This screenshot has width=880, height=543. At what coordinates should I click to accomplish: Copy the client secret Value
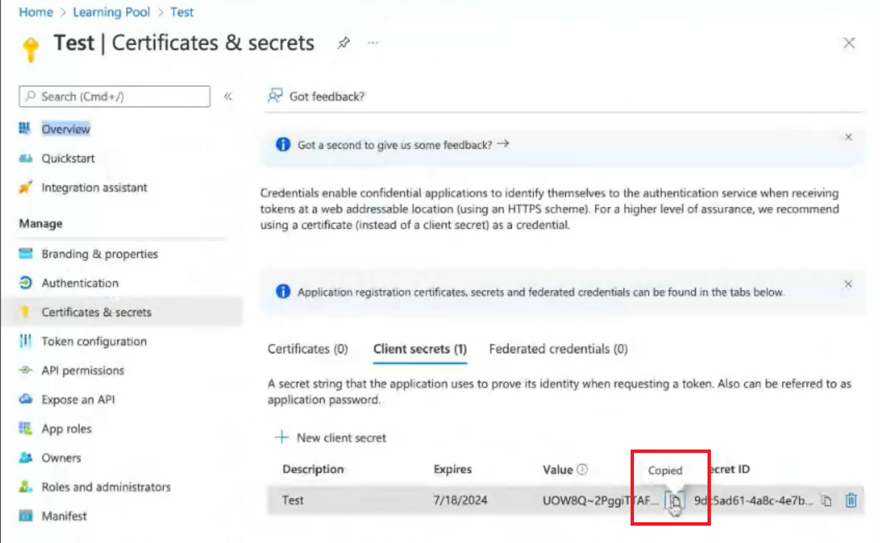[x=674, y=500]
